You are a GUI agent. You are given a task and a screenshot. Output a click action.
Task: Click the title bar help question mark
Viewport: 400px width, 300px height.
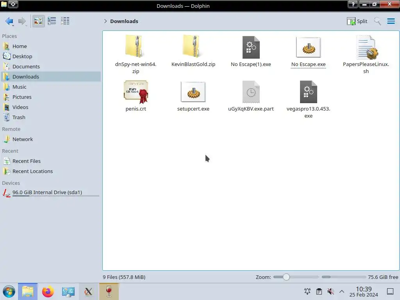pyautogui.click(x=353, y=4)
